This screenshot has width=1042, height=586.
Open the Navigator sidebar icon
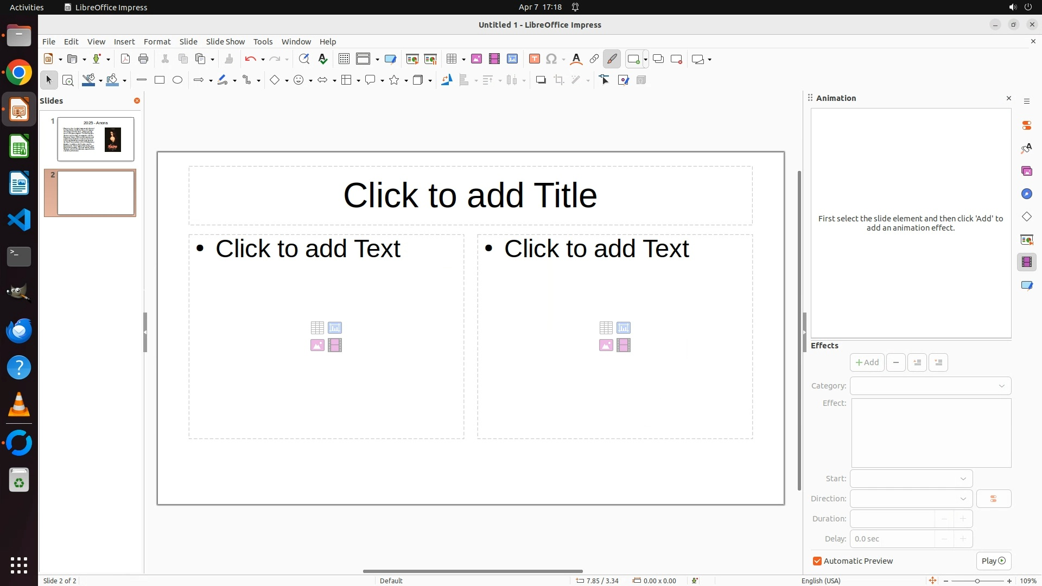[x=1026, y=194]
